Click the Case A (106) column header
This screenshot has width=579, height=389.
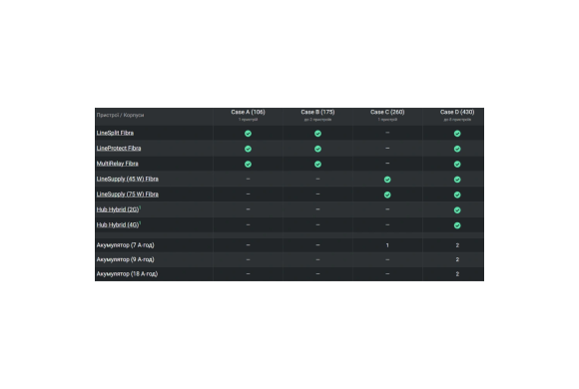pyautogui.click(x=248, y=112)
